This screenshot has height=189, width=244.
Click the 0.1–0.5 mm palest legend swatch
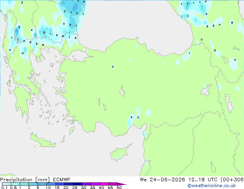point(7,184)
